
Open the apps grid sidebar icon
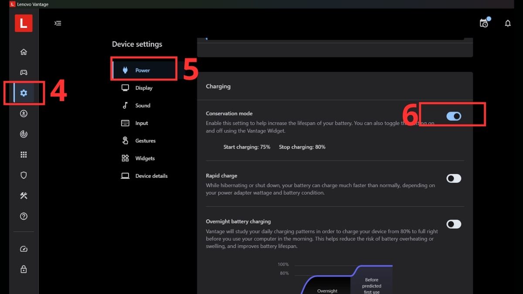coord(24,155)
